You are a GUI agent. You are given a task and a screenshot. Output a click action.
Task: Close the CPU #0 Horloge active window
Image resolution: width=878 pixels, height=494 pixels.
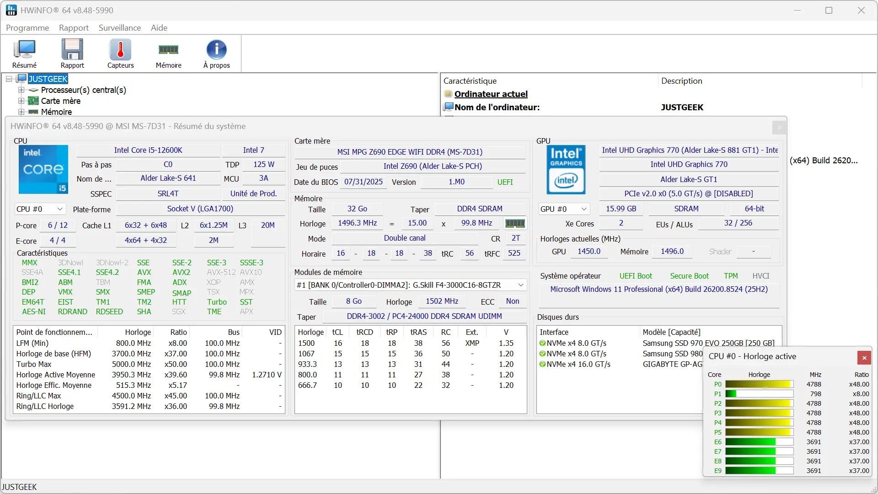pyautogui.click(x=864, y=358)
